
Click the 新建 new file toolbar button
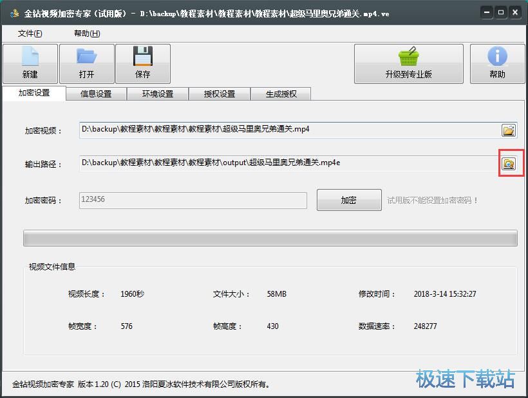point(30,64)
